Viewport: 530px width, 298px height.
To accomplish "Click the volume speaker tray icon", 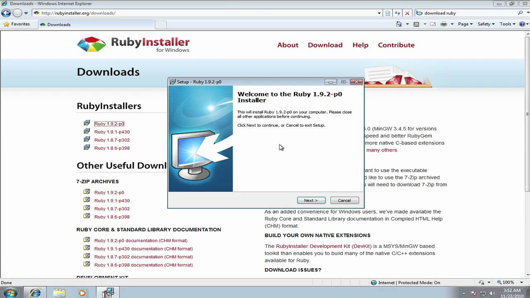I will [491, 293].
